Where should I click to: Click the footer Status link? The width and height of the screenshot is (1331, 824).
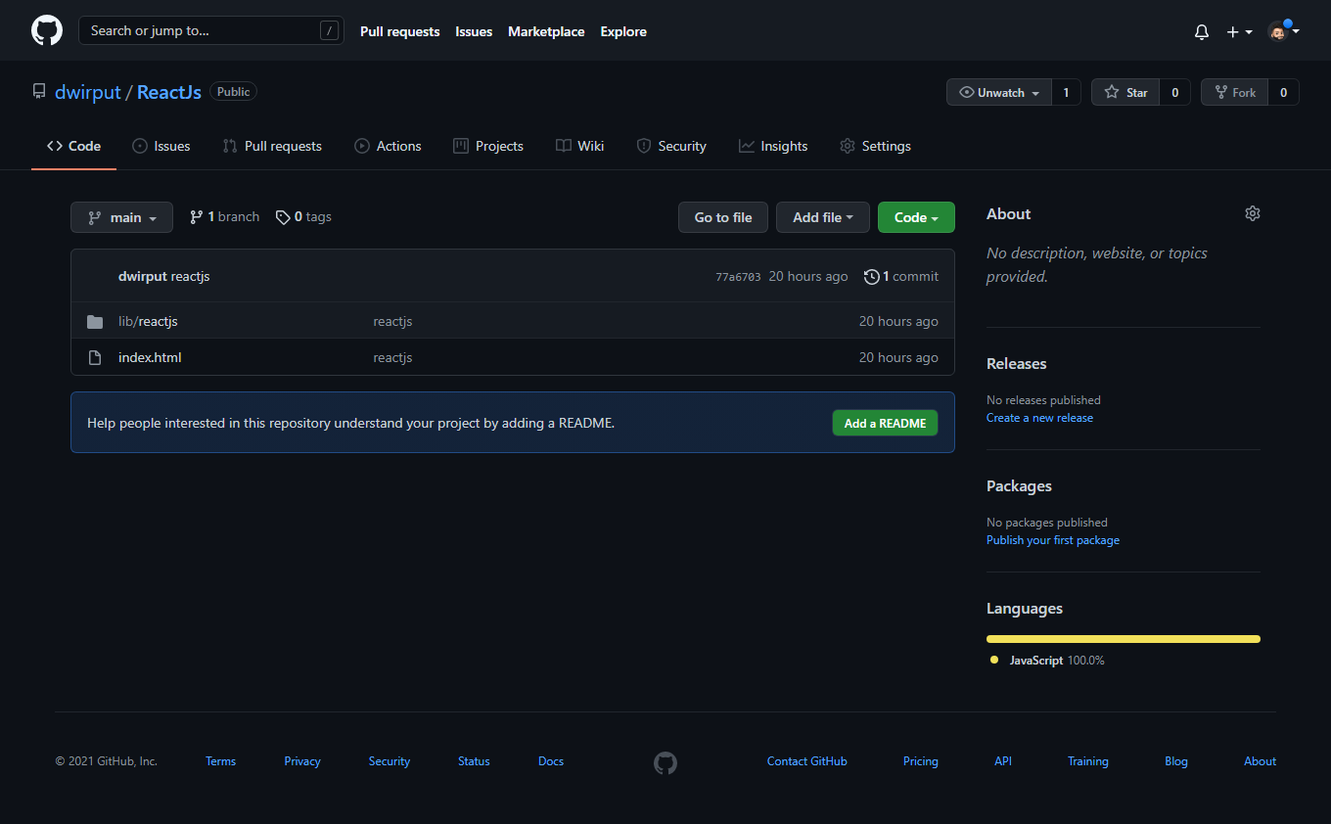474,761
